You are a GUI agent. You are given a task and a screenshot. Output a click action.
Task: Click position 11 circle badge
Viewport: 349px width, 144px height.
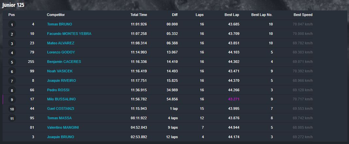pos(12,119)
